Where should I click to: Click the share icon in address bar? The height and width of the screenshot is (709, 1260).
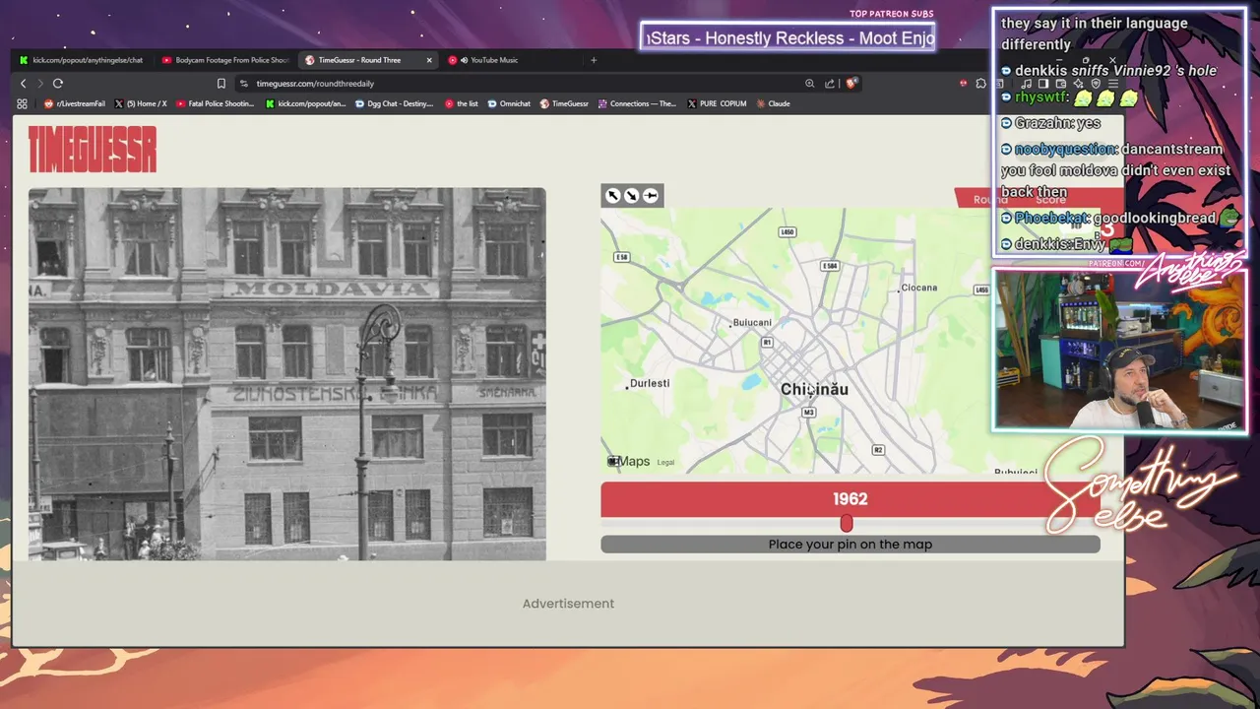pos(830,84)
